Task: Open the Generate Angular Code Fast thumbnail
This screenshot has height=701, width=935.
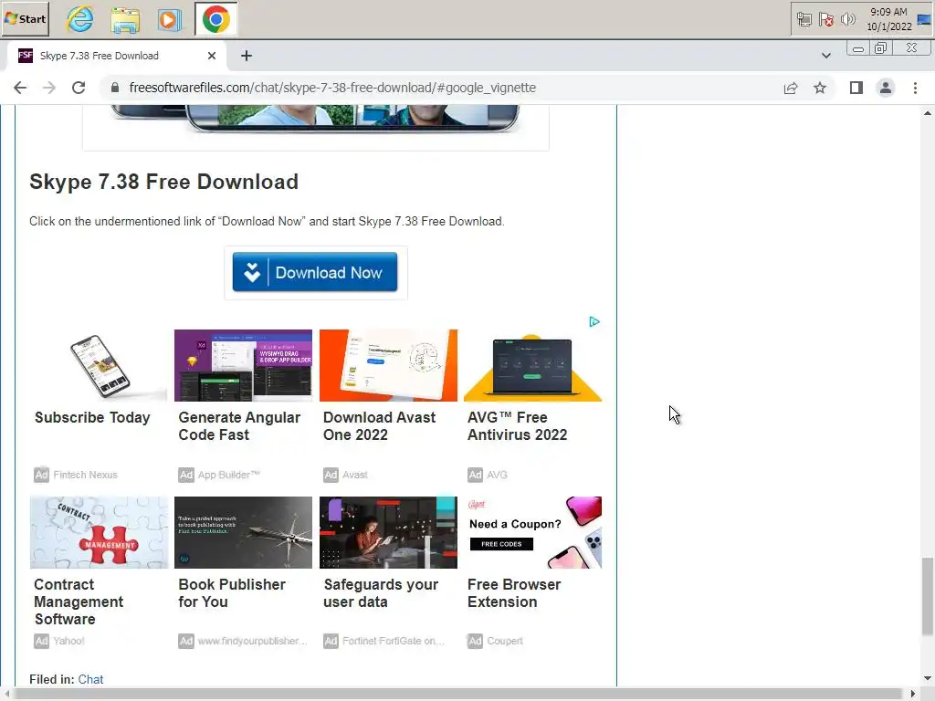Action: [x=243, y=365]
